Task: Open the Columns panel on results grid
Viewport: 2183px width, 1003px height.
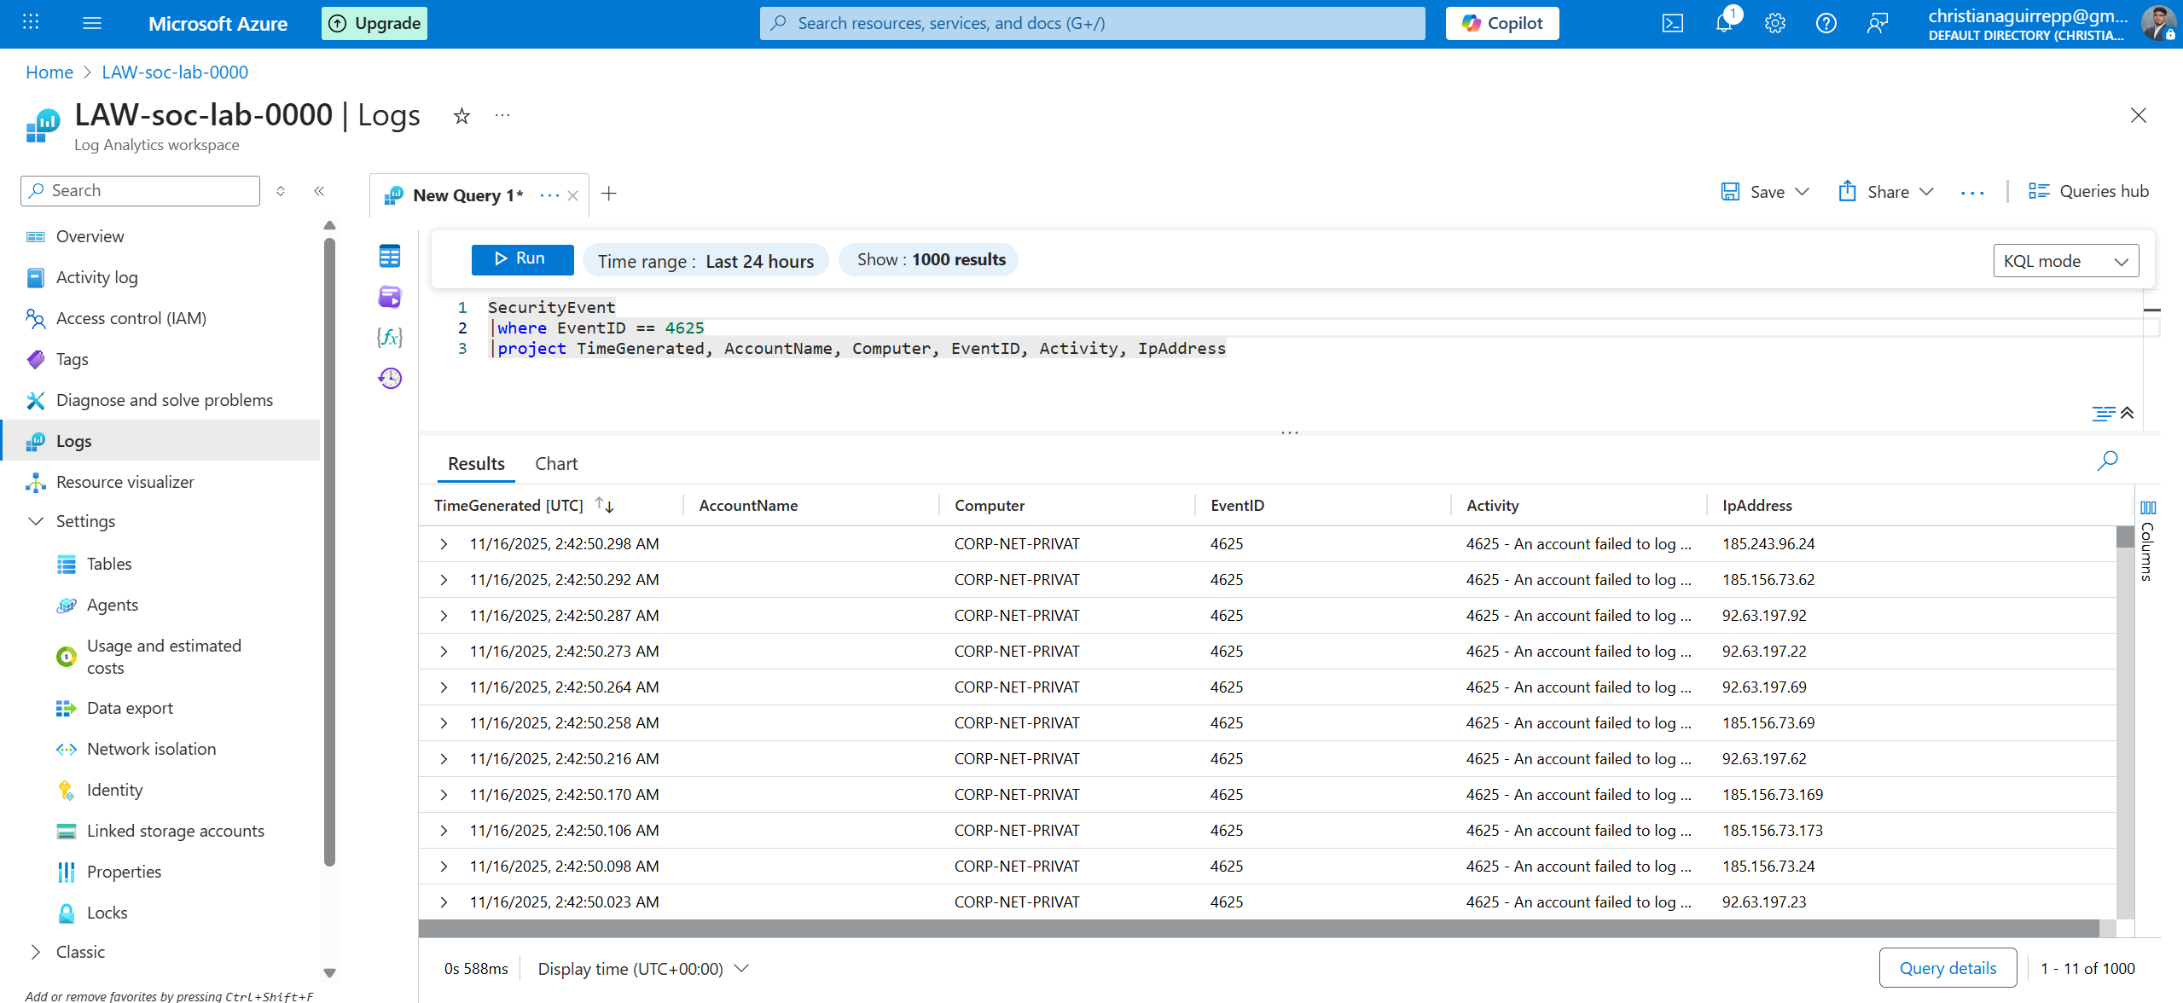Action: click(2147, 507)
